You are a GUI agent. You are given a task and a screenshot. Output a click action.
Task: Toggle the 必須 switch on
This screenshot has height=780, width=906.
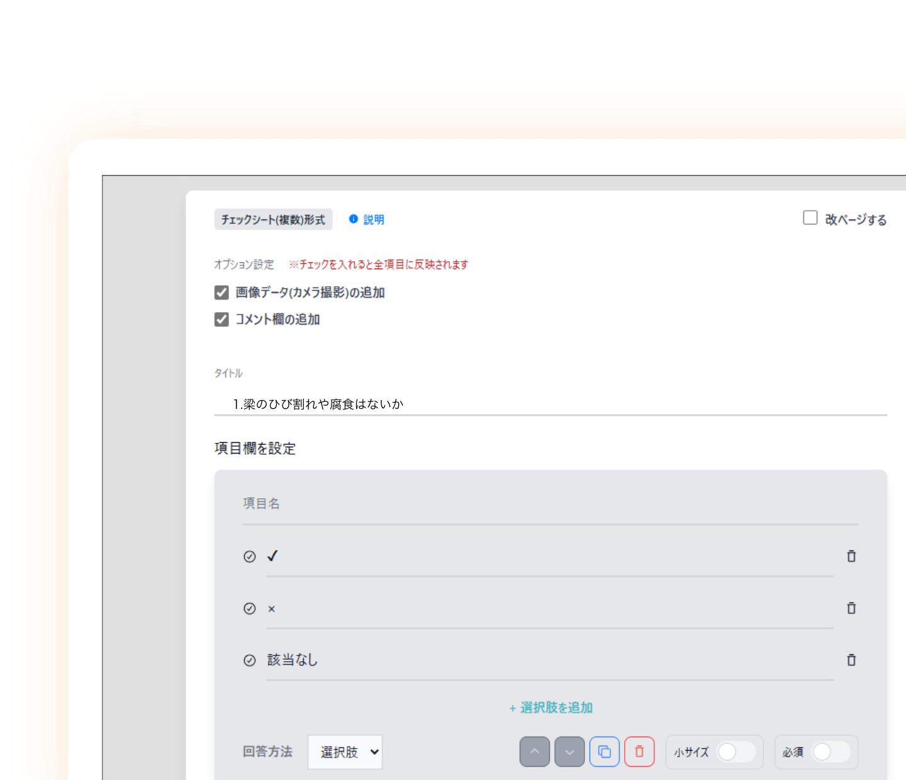830,752
